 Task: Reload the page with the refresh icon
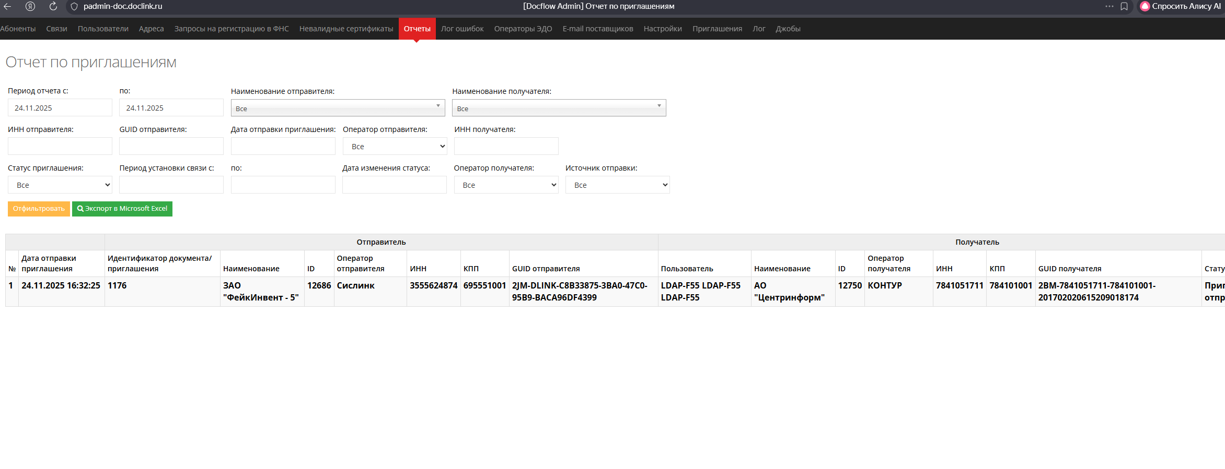click(x=53, y=6)
